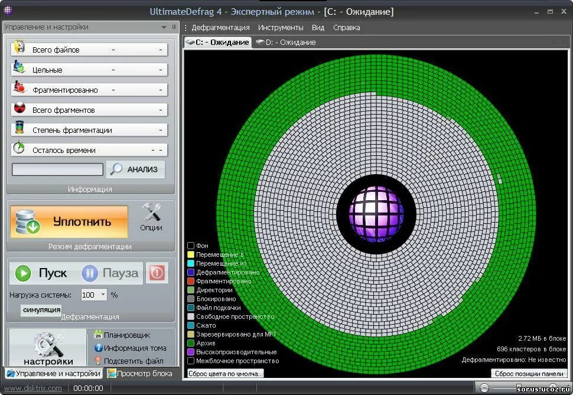The image size is (573, 395).
Task: Click the Всего файлов files icon
Action: click(19, 47)
